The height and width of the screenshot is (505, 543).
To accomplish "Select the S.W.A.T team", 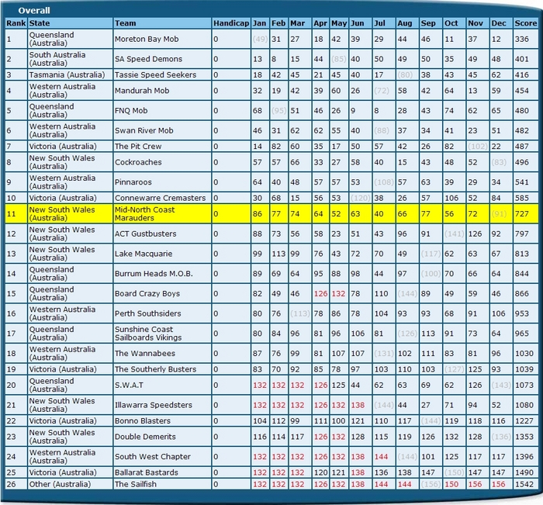I will 129,386.
